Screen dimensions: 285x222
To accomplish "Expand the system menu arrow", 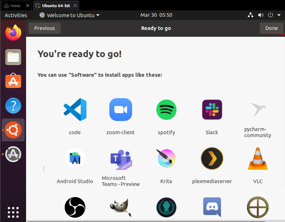I will (x=279, y=15).
